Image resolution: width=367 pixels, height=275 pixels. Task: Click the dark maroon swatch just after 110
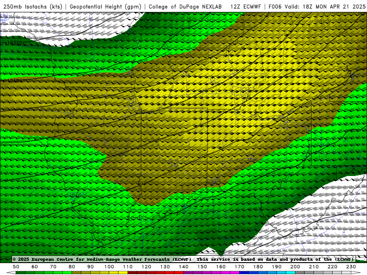tap(133, 273)
